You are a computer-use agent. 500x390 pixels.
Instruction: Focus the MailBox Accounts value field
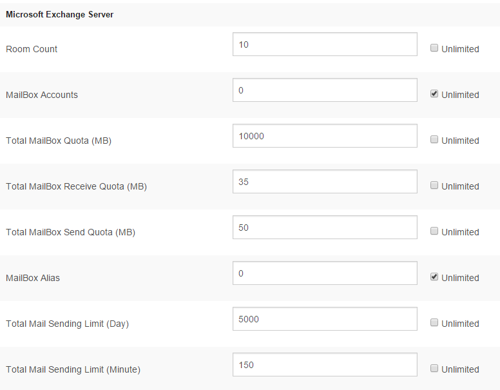[325, 90]
